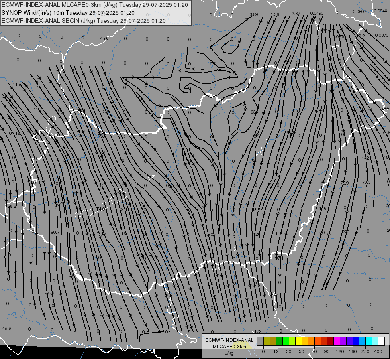Click map value 75.9
This screenshot has width=390, height=359.
345,183
